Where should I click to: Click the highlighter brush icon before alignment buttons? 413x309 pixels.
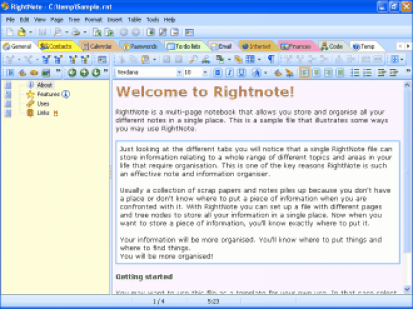coord(290,72)
